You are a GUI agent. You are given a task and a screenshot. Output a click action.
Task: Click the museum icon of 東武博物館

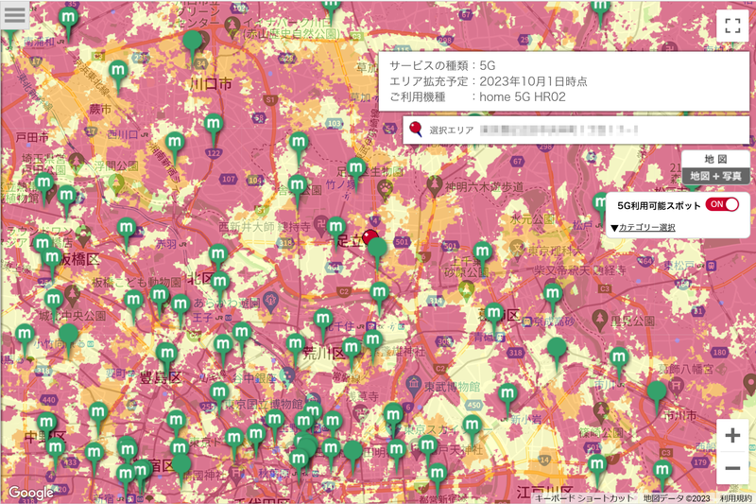(x=413, y=384)
